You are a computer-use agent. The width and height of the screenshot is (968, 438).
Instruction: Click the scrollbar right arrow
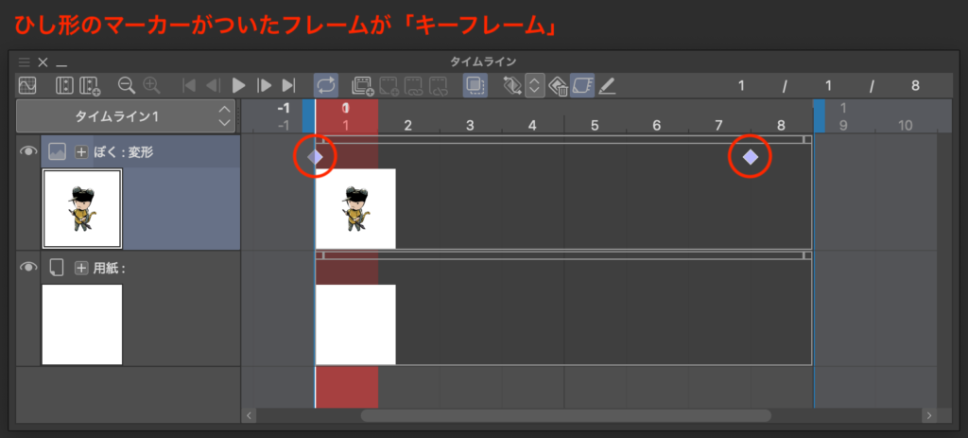tap(929, 415)
